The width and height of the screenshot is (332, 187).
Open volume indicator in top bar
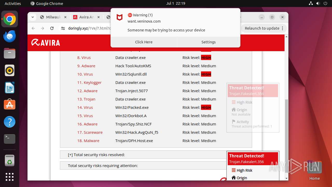(x=318, y=3)
